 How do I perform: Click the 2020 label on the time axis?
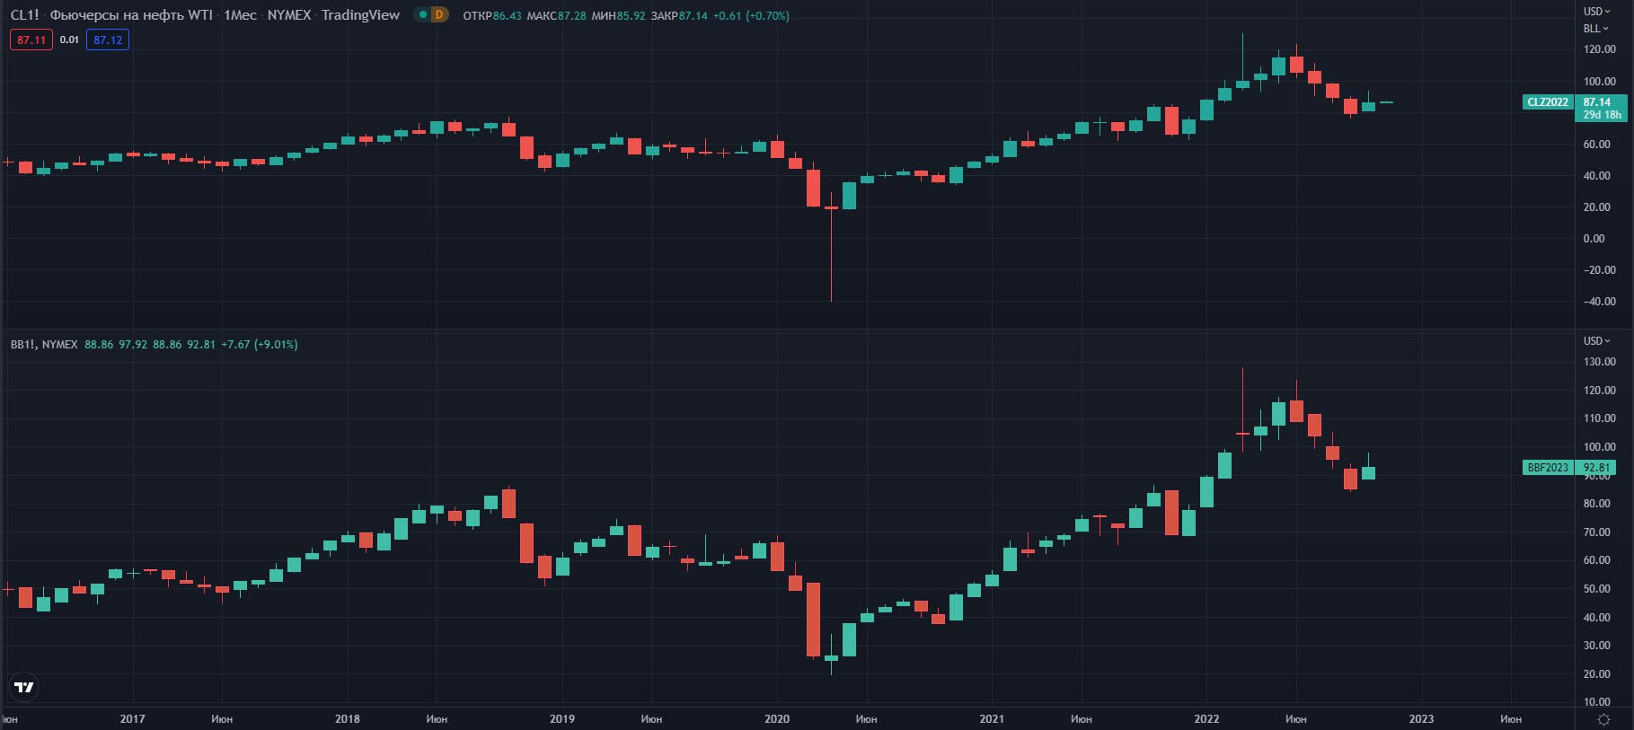777,718
